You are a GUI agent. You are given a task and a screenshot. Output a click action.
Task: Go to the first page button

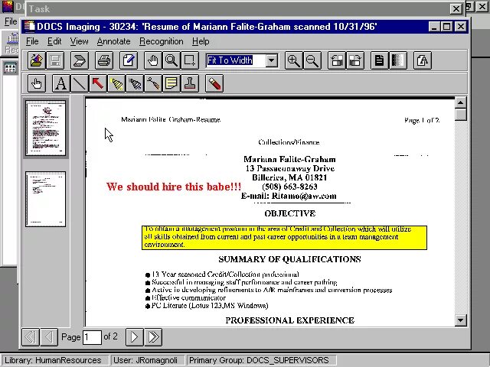point(31,337)
